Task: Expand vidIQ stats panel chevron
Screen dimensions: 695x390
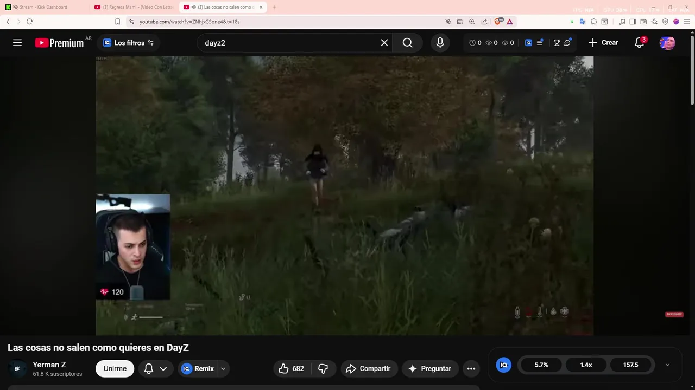Action: [x=667, y=365]
